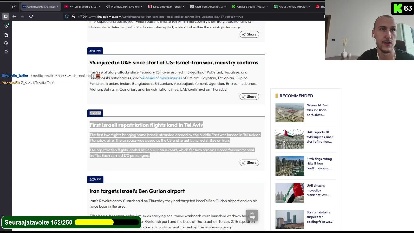Go back to previous page
414x233 pixels.
pos(14,17)
